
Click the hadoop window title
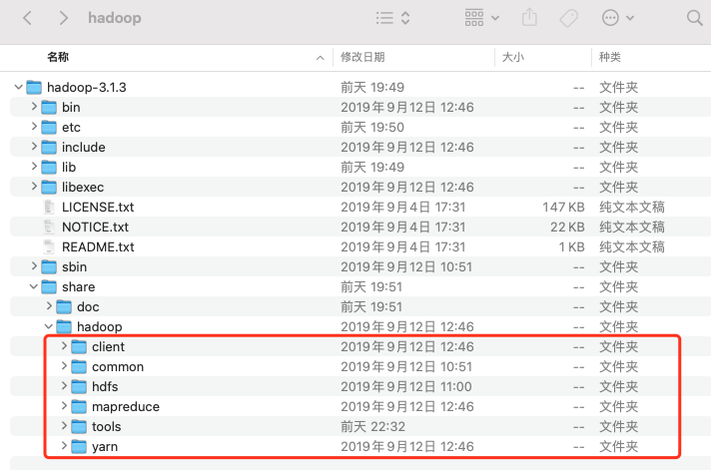pyautogui.click(x=115, y=18)
